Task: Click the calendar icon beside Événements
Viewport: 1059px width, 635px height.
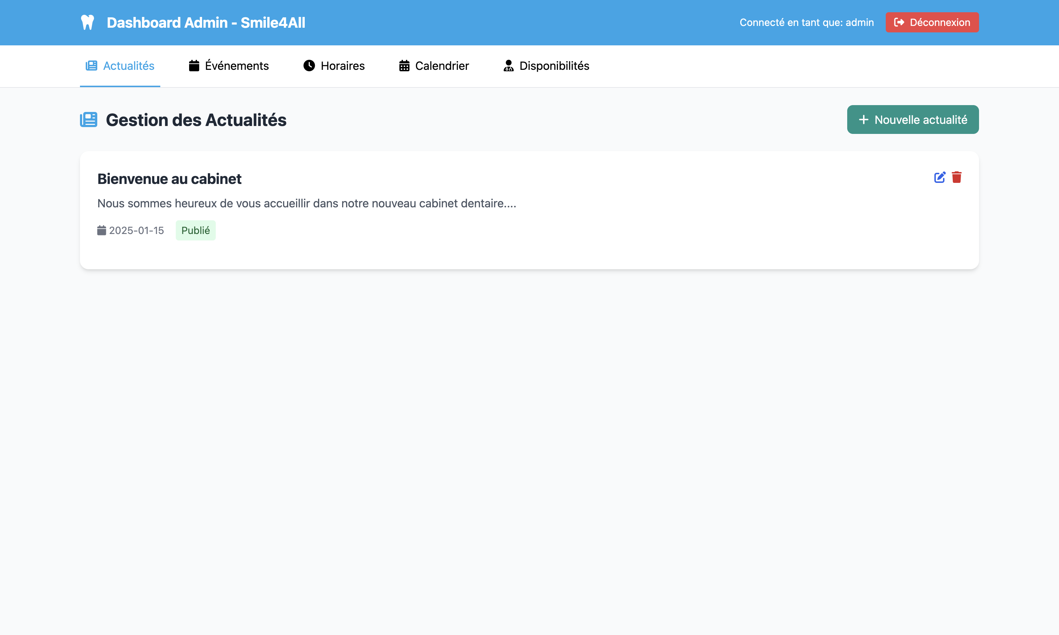Action: click(x=195, y=66)
